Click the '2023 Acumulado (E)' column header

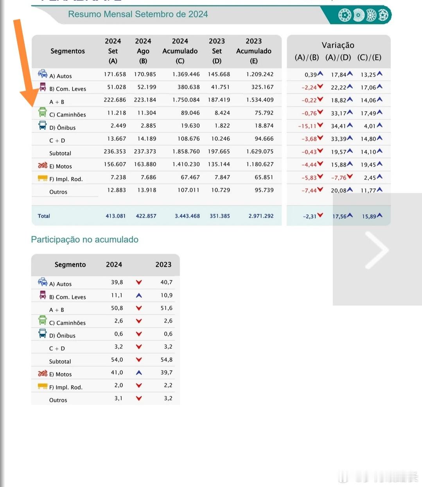coord(253,51)
